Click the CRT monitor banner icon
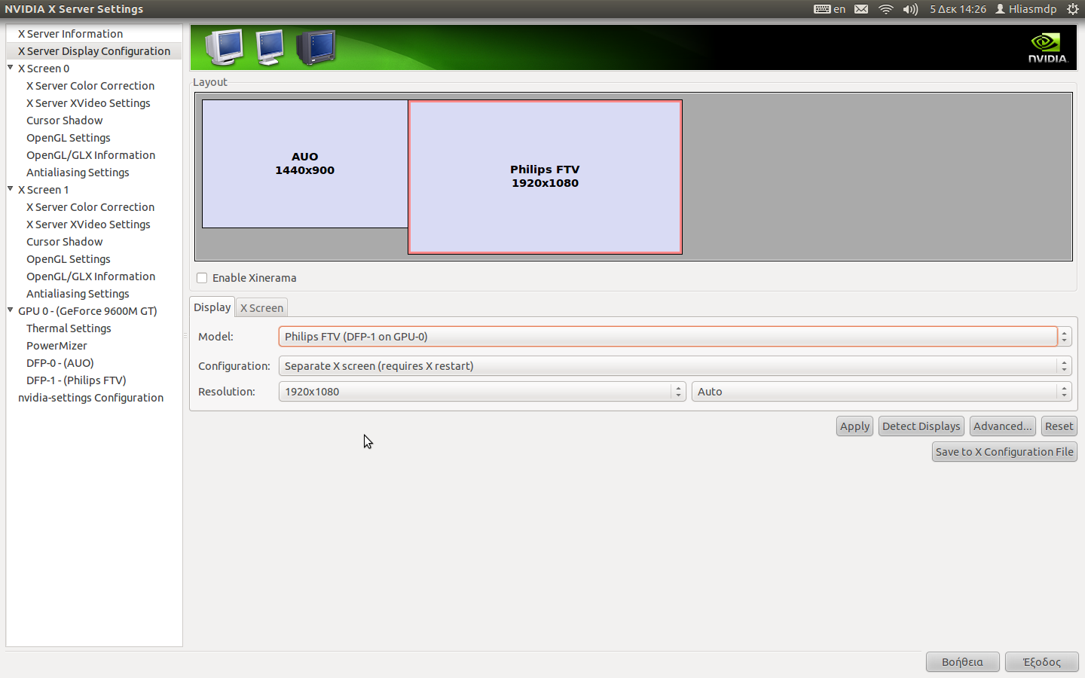The height and width of the screenshot is (678, 1085). (224, 47)
